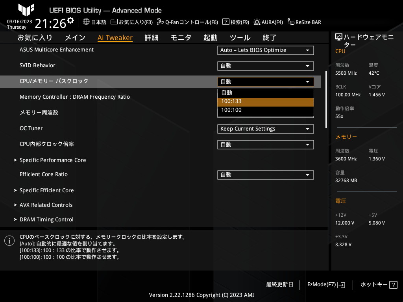Click the TUF logo at top left
This screenshot has width=403, height=302.
pos(26,10)
